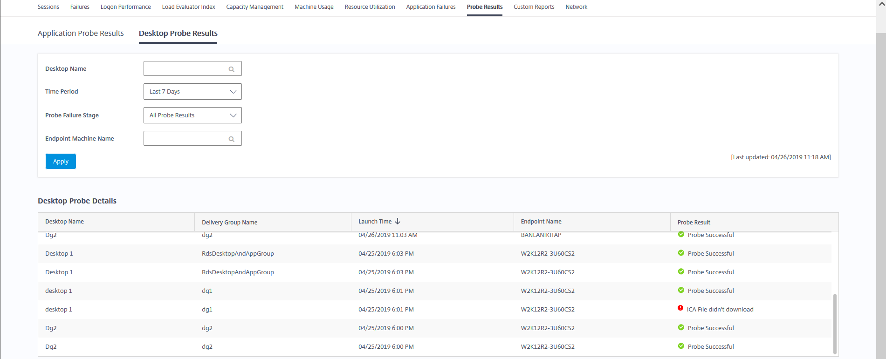Focus the Endpoint Machine Name input field

[185, 139]
